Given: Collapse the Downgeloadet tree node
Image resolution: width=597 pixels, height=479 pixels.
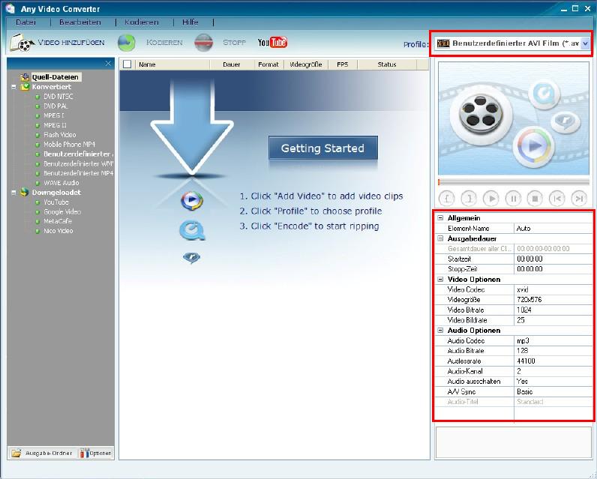Looking at the screenshot, I should click(x=13, y=192).
